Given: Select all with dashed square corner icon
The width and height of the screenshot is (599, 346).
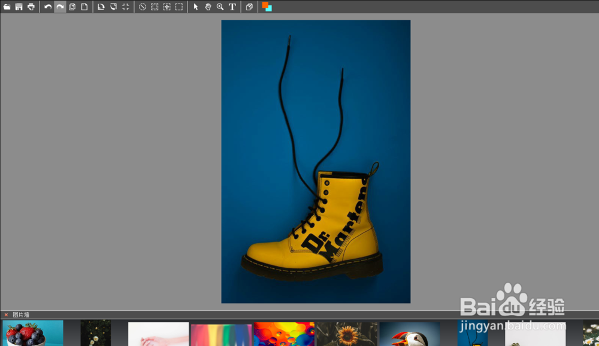Looking at the screenshot, I should point(155,7).
